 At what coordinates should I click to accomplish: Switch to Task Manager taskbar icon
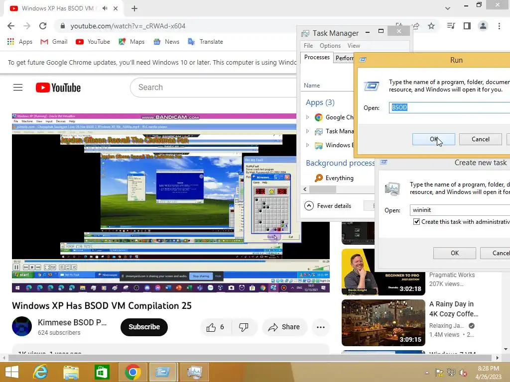coord(195,372)
